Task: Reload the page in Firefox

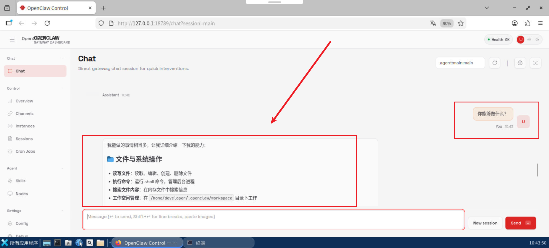Action: [47, 23]
